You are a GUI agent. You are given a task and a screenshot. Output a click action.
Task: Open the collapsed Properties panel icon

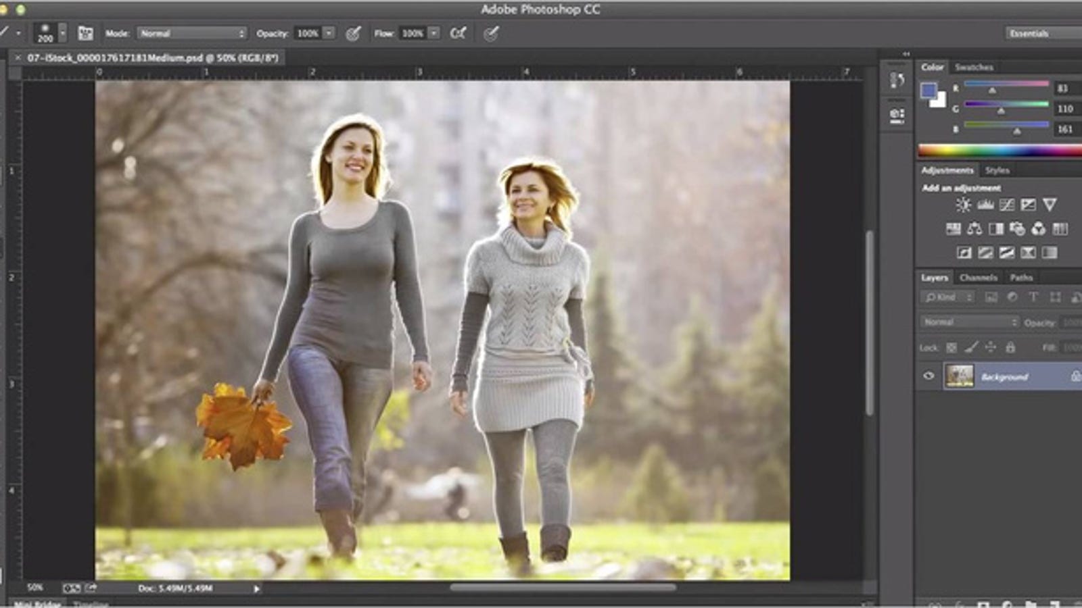[x=897, y=115]
